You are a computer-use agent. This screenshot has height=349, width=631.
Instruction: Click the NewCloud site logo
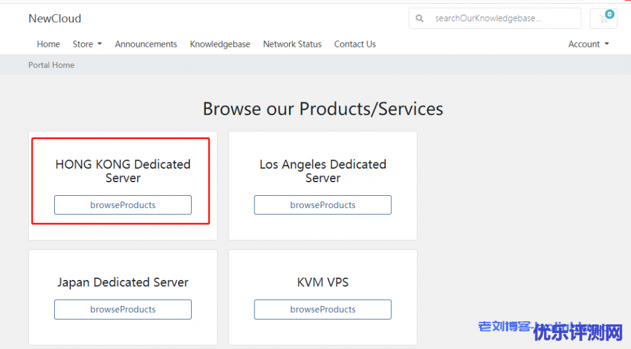coord(55,18)
